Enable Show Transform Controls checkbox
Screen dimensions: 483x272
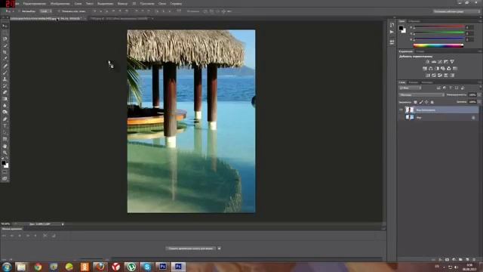(x=59, y=11)
